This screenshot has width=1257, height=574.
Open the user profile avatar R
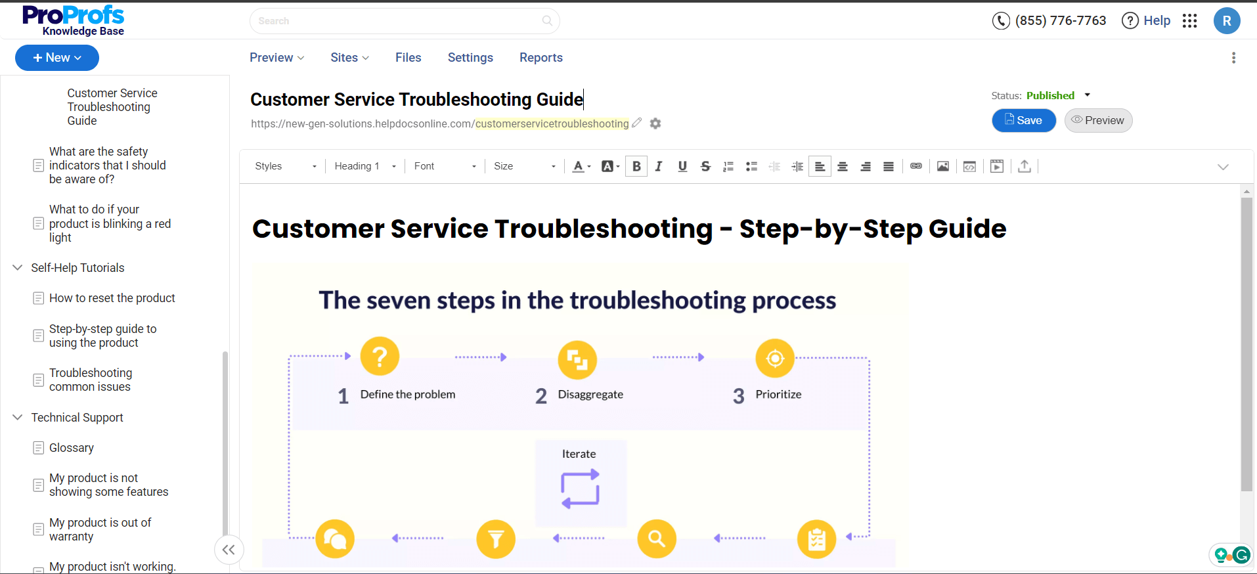pyautogui.click(x=1226, y=21)
